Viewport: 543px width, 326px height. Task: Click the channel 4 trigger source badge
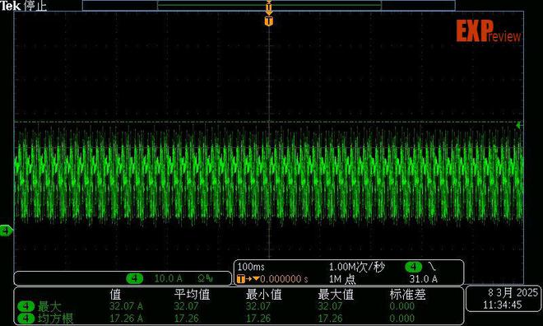tap(414, 267)
